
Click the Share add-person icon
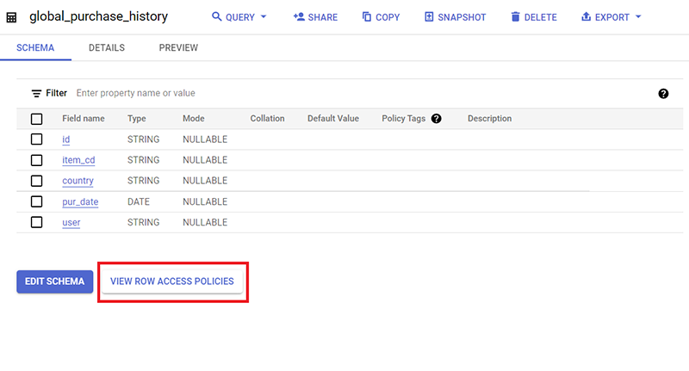coord(299,17)
